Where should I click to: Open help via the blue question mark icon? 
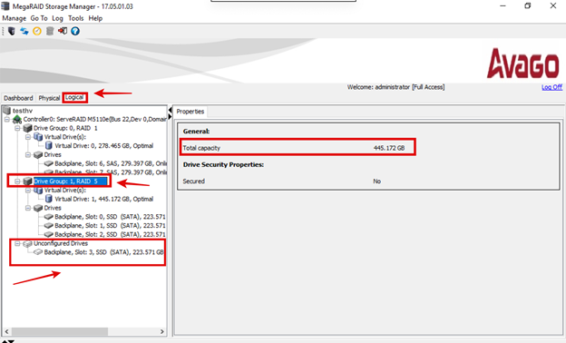pyautogui.click(x=75, y=31)
